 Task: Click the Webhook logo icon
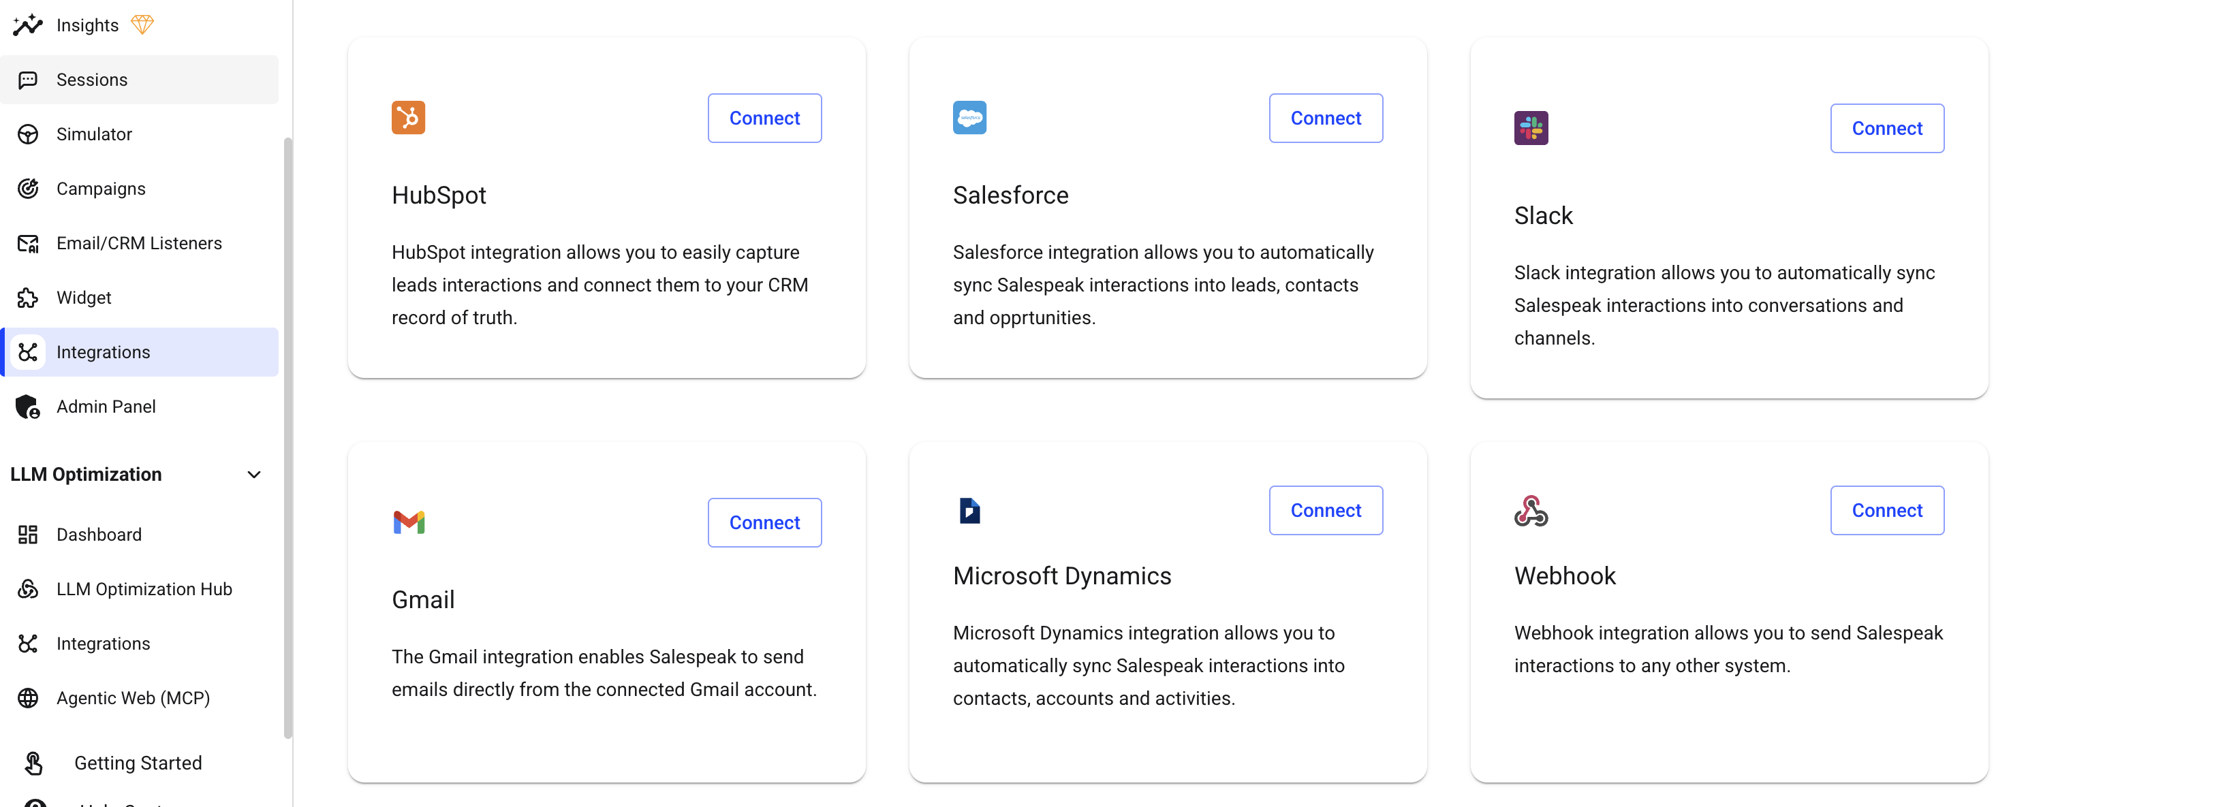click(x=1531, y=511)
